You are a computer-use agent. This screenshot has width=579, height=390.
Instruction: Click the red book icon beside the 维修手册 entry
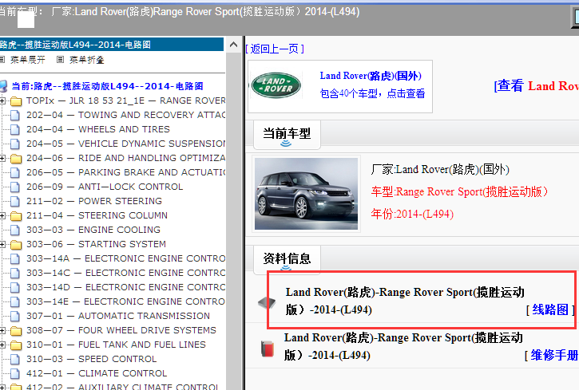coord(268,349)
